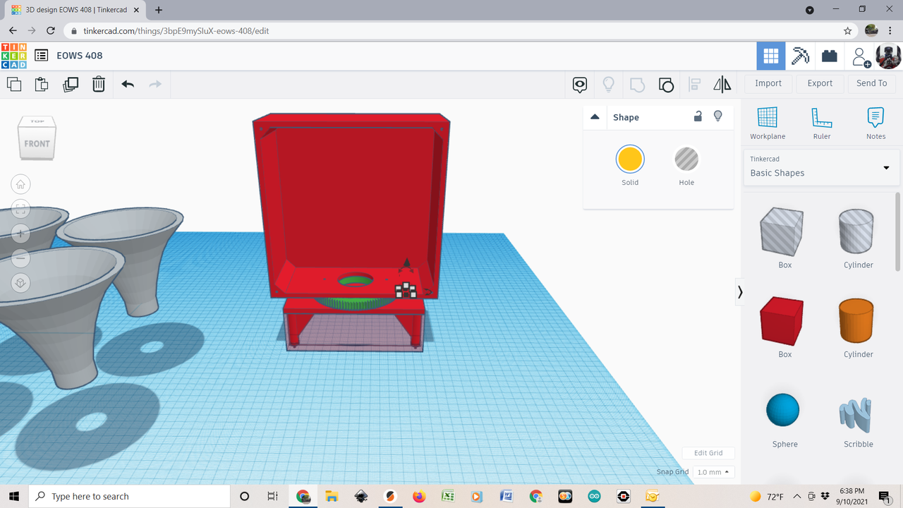Click the Ungroup shapes icon

[666, 85]
